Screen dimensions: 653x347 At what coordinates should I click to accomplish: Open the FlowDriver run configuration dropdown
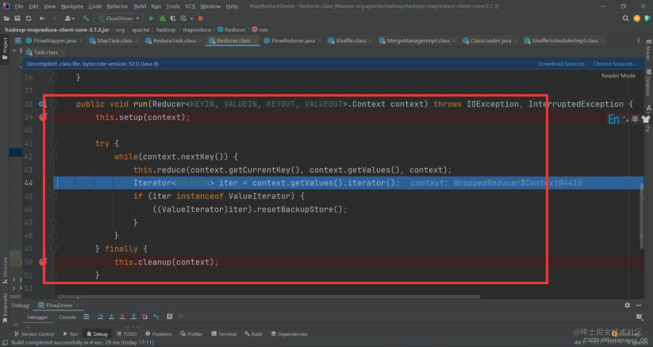119,19
